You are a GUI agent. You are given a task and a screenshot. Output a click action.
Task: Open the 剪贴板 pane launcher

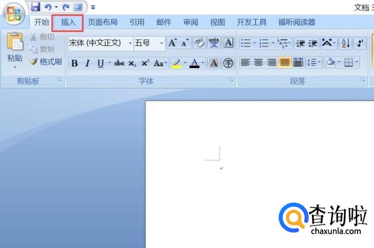coord(60,79)
